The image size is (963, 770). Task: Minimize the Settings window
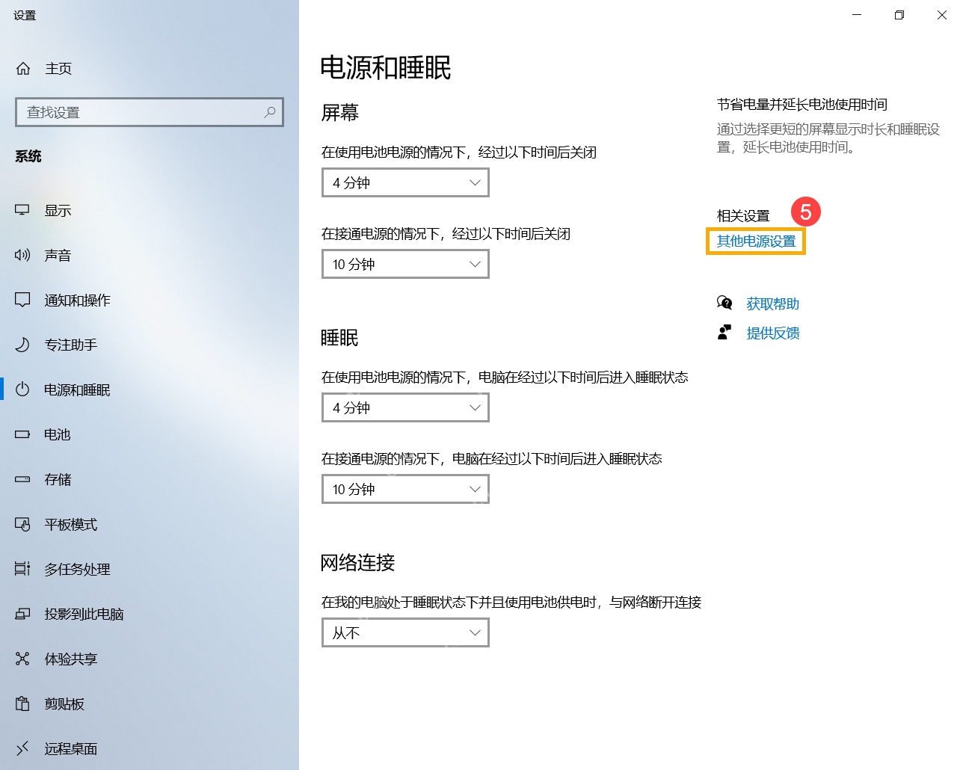[x=857, y=15]
